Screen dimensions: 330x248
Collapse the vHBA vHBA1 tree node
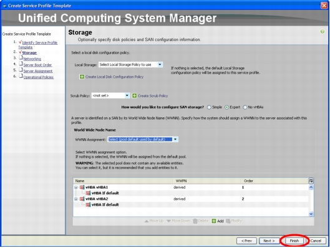coord(75,188)
